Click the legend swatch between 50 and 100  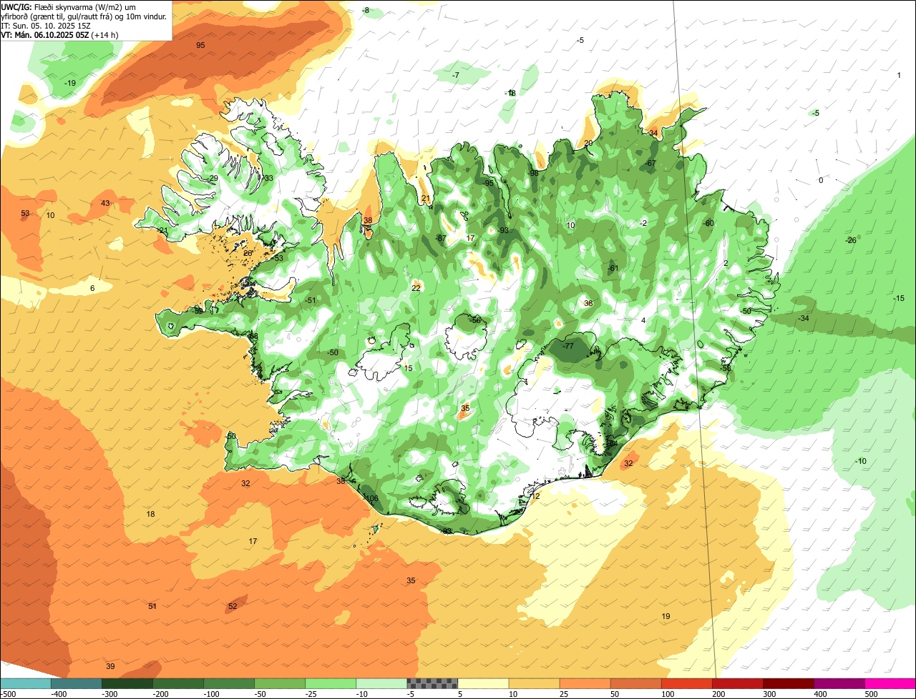[635, 683]
